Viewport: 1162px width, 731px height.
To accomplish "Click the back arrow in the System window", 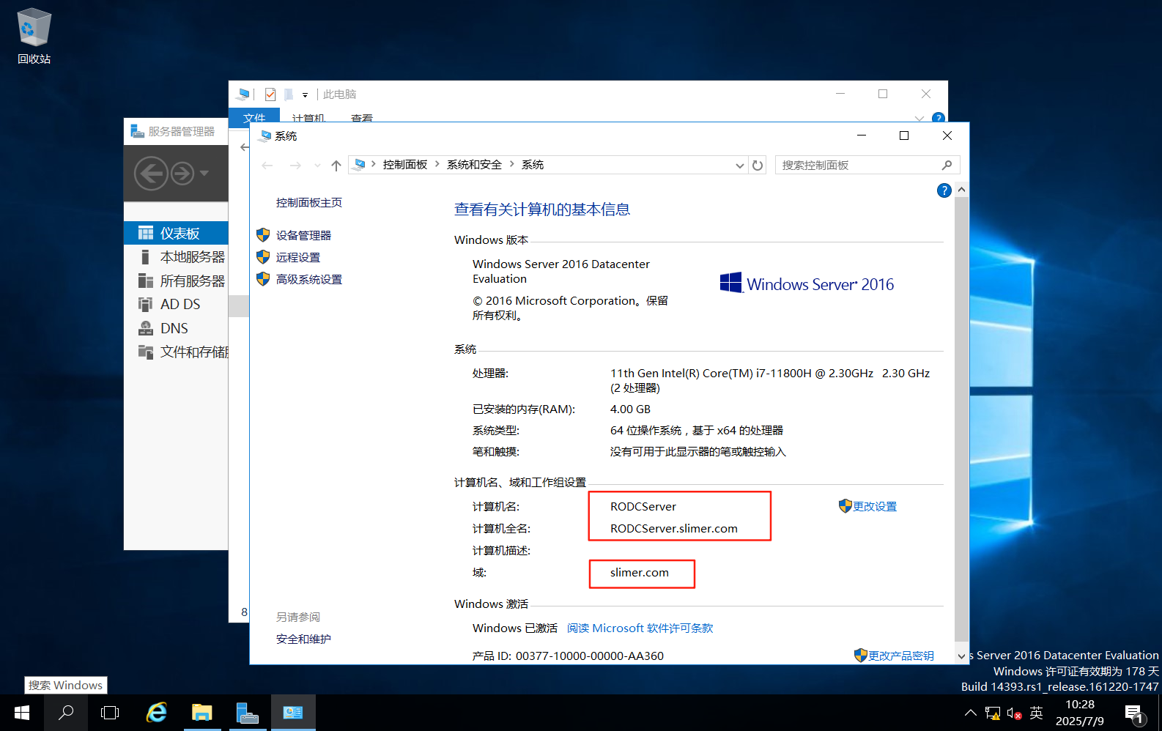I will (267, 166).
